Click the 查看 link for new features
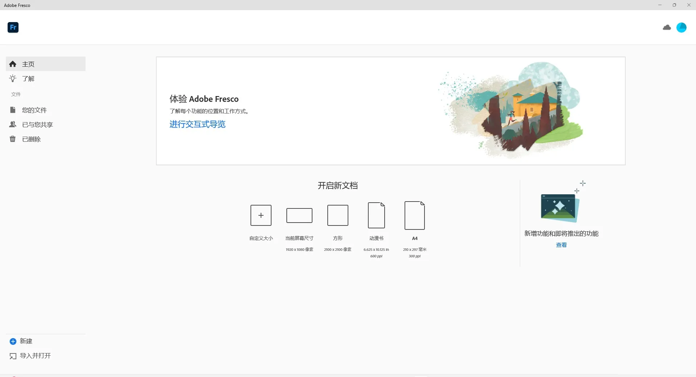This screenshot has height=377, width=696. [x=561, y=245]
